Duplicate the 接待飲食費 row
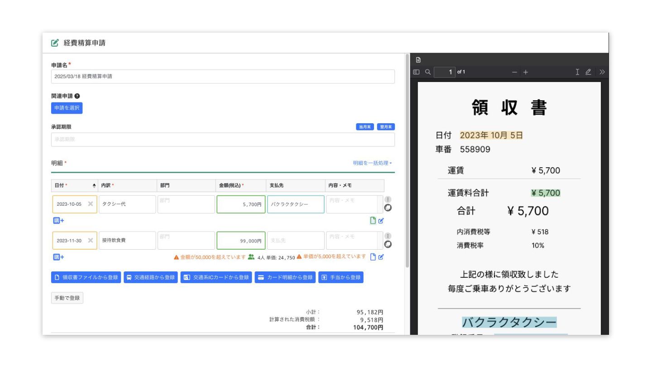Viewport: 652px width, 367px height. pyautogui.click(x=388, y=245)
